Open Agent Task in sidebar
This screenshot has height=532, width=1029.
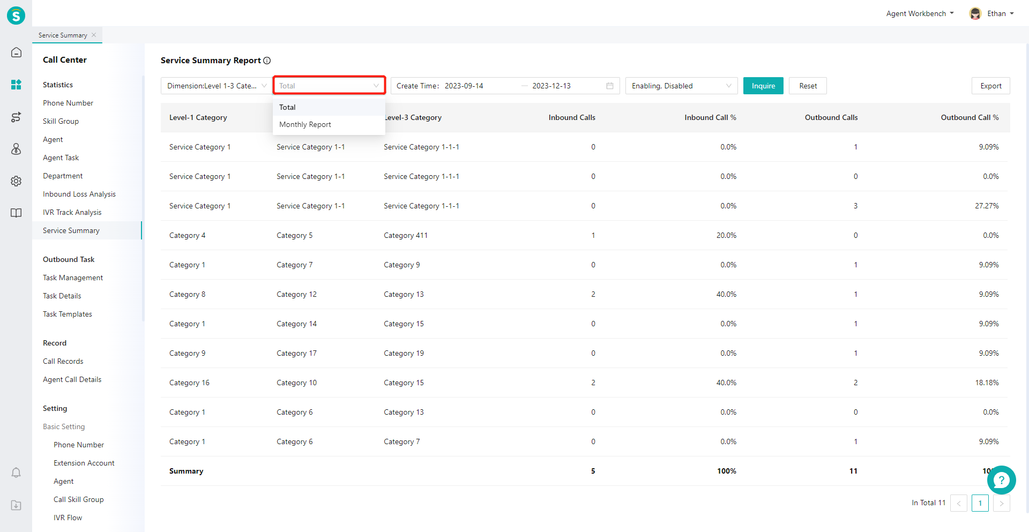click(x=61, y=158)
